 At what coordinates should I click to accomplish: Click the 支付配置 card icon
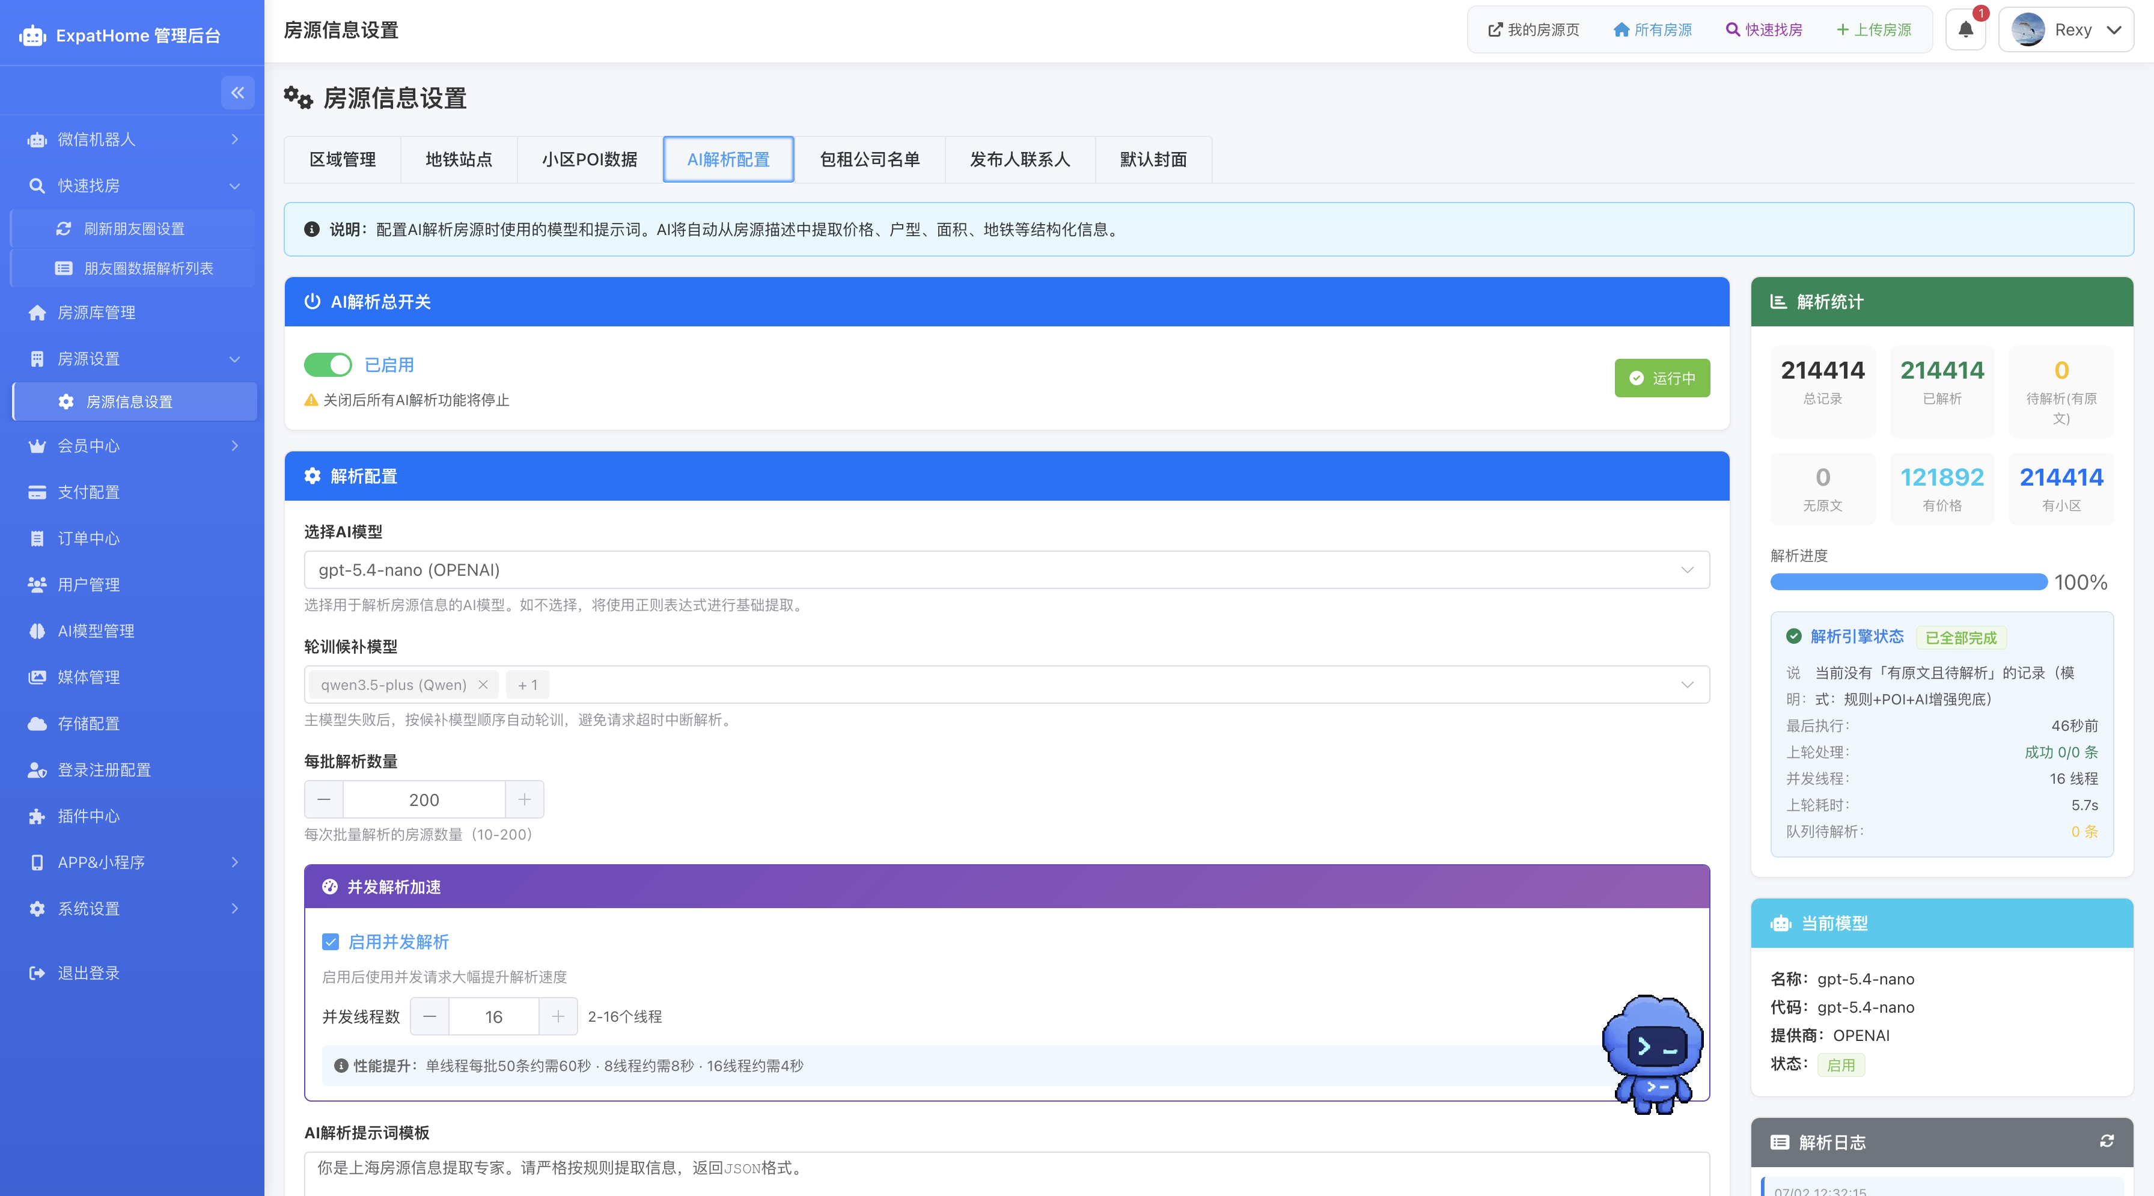point(37,492)
